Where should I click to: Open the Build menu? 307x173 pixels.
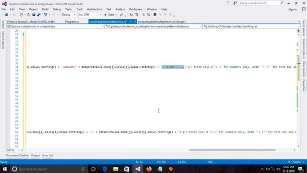pos(45,9)
